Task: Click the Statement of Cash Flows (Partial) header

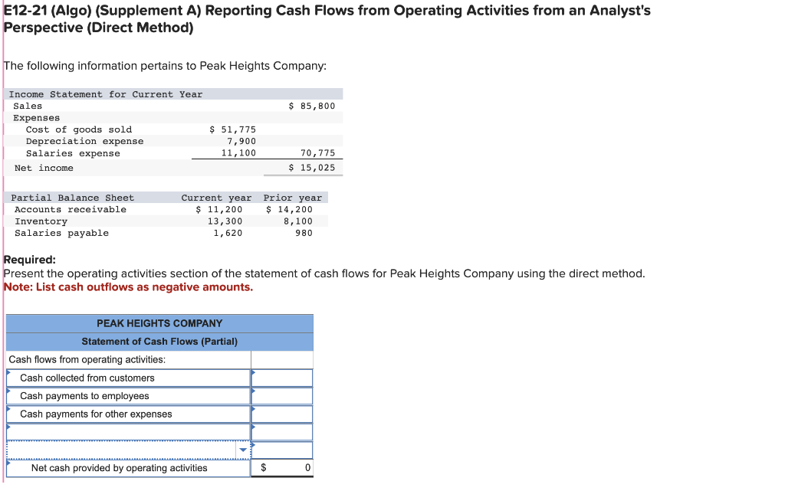Action: click(x=159, y=341)
